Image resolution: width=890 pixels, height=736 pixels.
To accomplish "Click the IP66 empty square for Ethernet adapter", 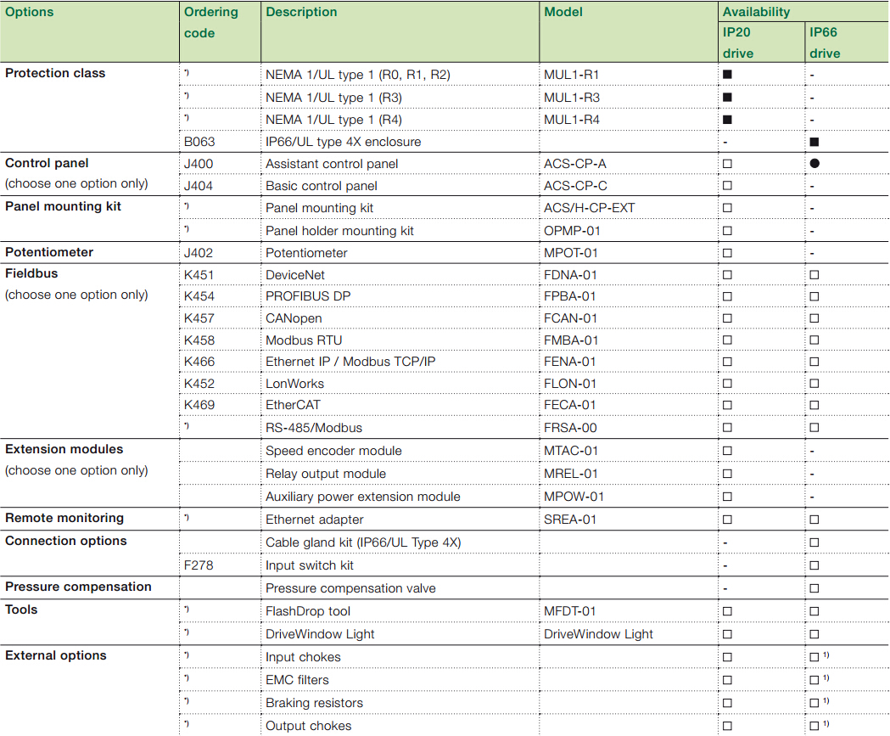I will pos(814,520).
